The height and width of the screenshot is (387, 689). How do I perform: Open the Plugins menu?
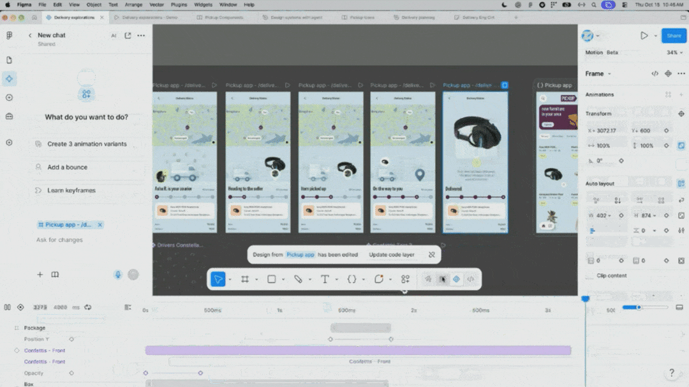tap(179, 4)
